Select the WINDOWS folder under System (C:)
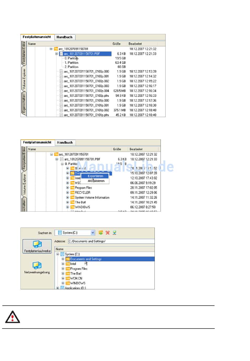This screenshot has height=361, width=250. [x=78, y=283]
